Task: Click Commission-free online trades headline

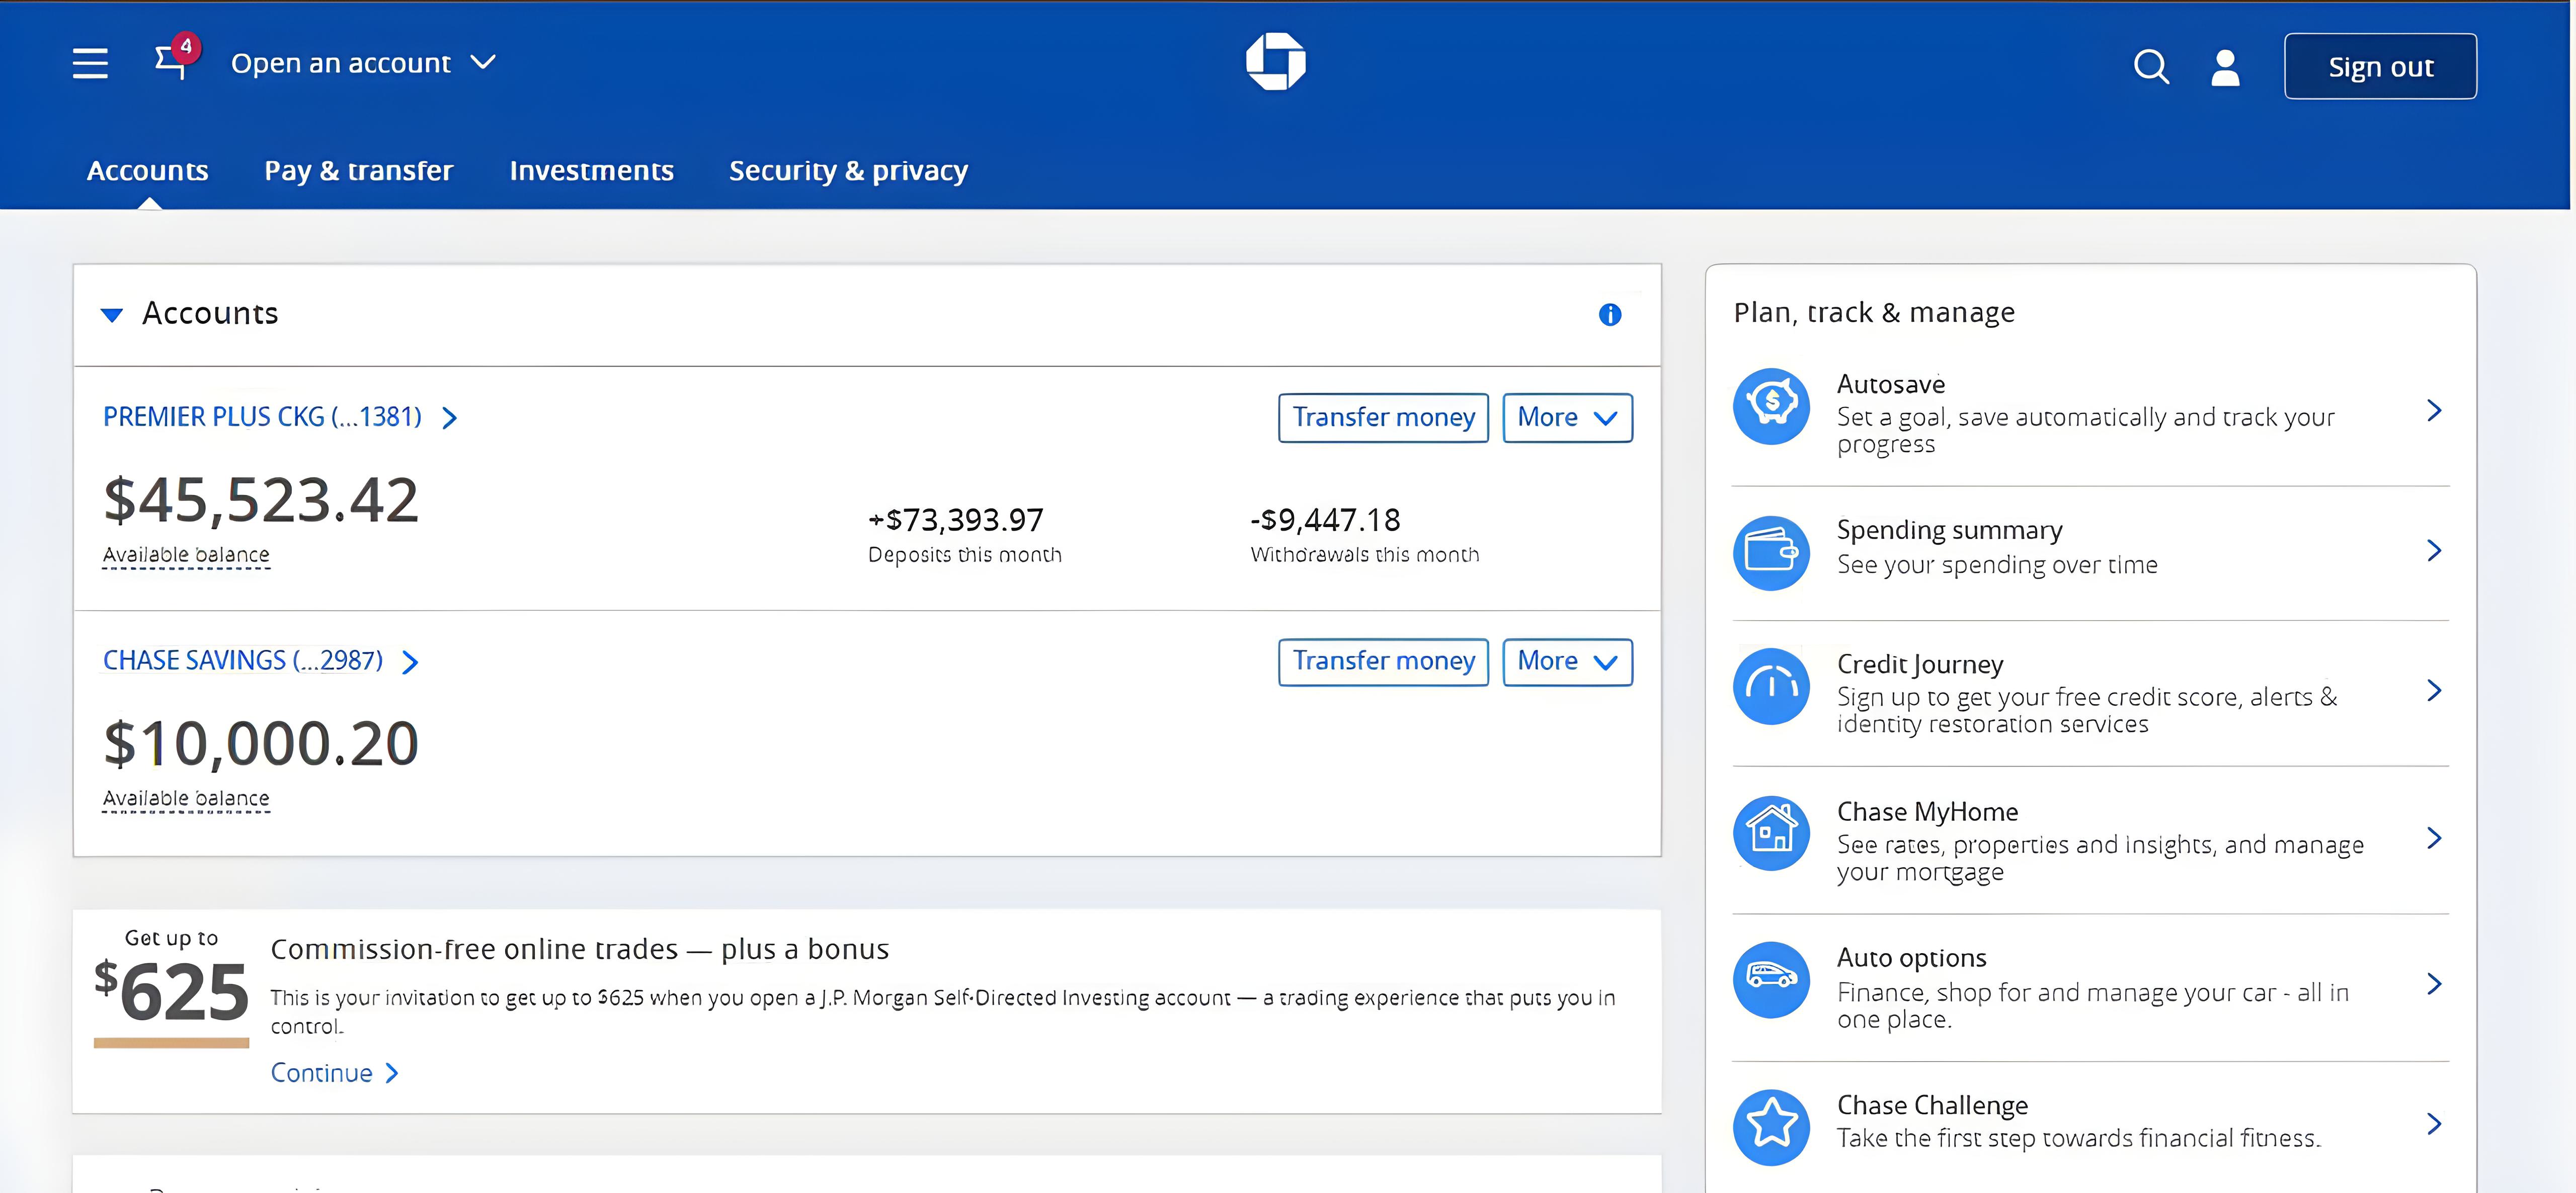Action: [579, 949]
